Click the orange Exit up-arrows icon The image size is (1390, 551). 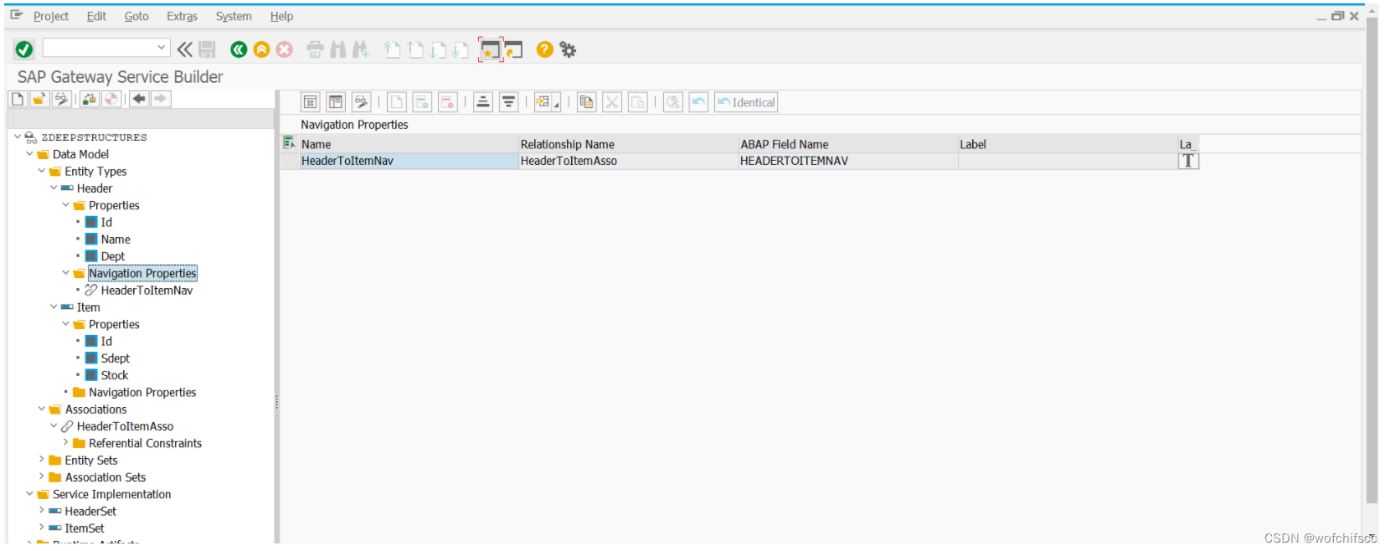[x=261, y=49]
